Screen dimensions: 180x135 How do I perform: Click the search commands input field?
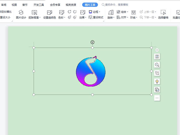tap(116, 5)
